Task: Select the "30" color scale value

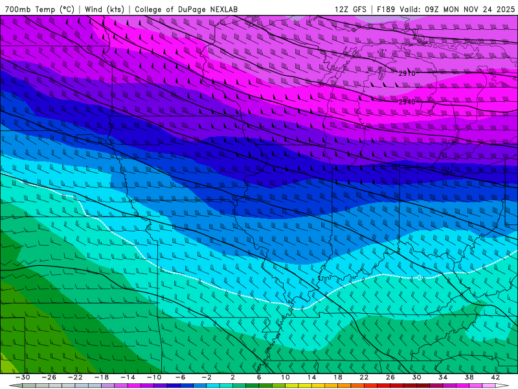Action: pos(416,377)
